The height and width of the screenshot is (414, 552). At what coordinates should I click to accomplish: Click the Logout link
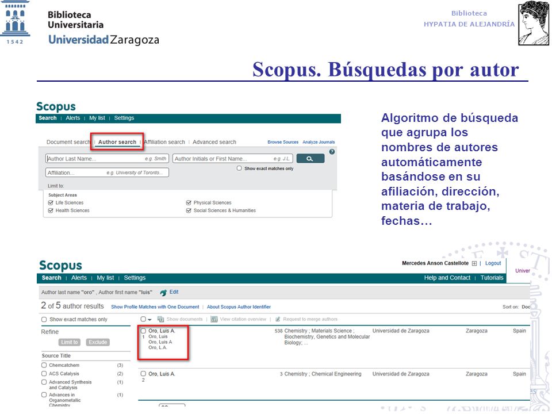(x=493, y=263)
